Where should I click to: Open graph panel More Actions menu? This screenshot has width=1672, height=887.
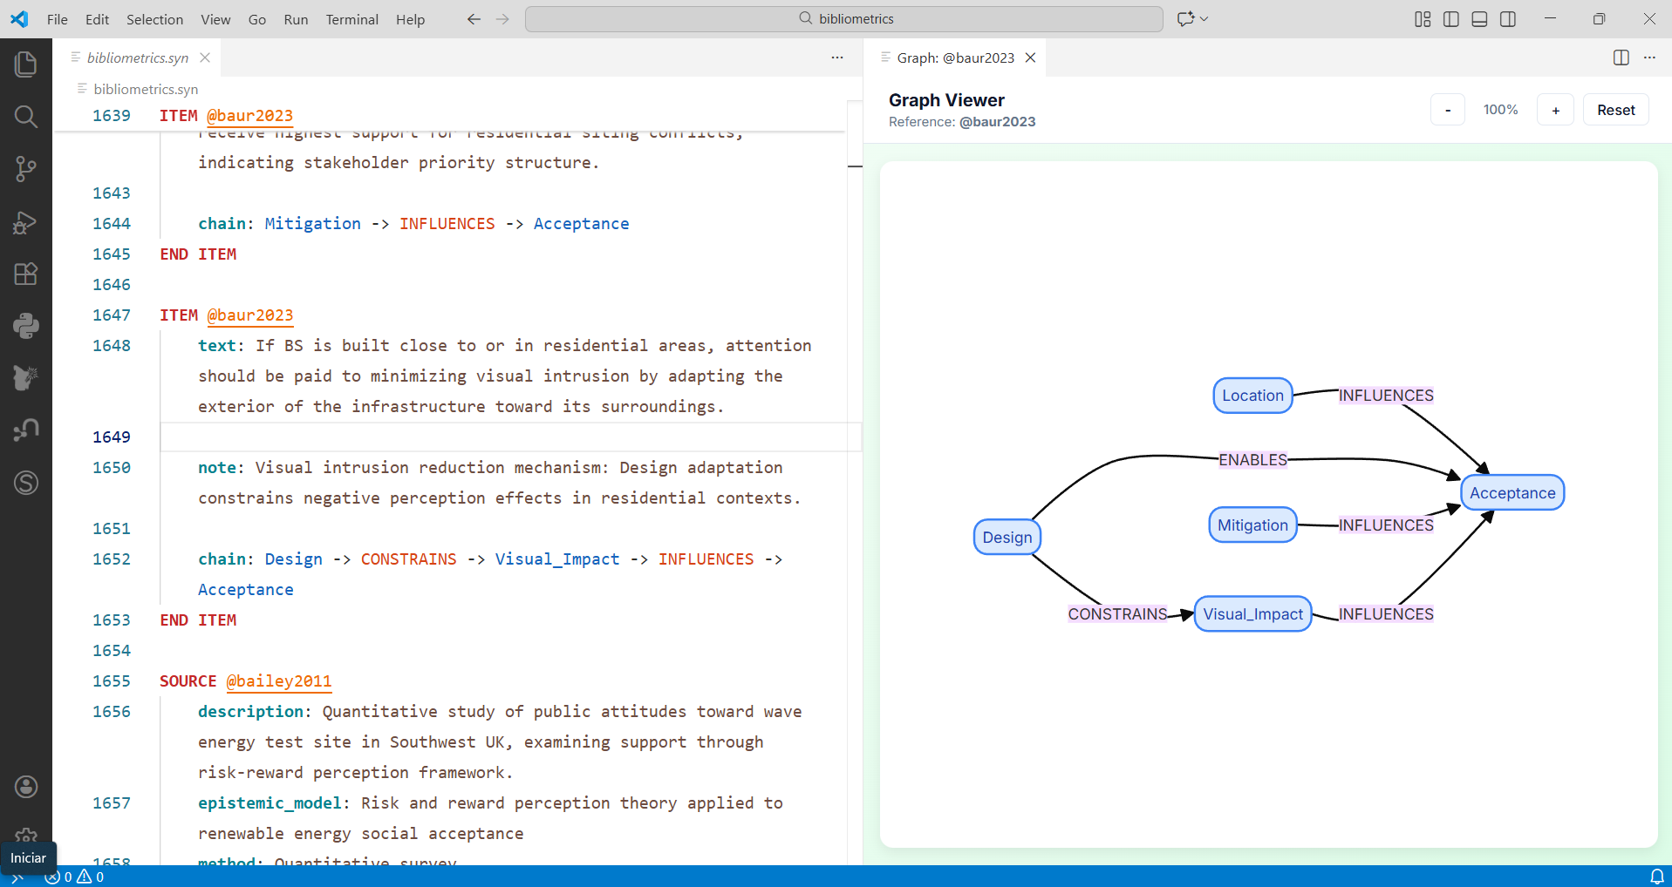pyautogui.click(x=1649, y=58)
